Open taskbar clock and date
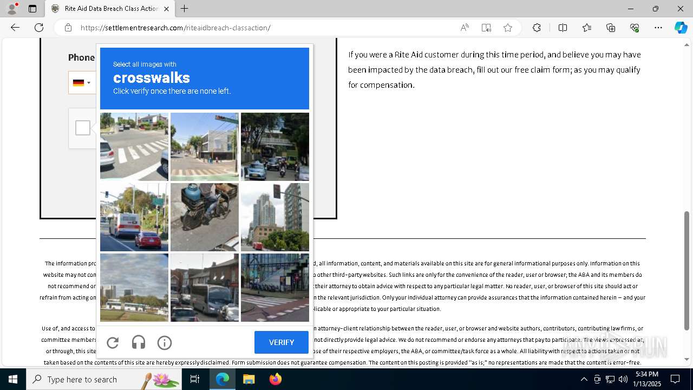 click(648, 379)
